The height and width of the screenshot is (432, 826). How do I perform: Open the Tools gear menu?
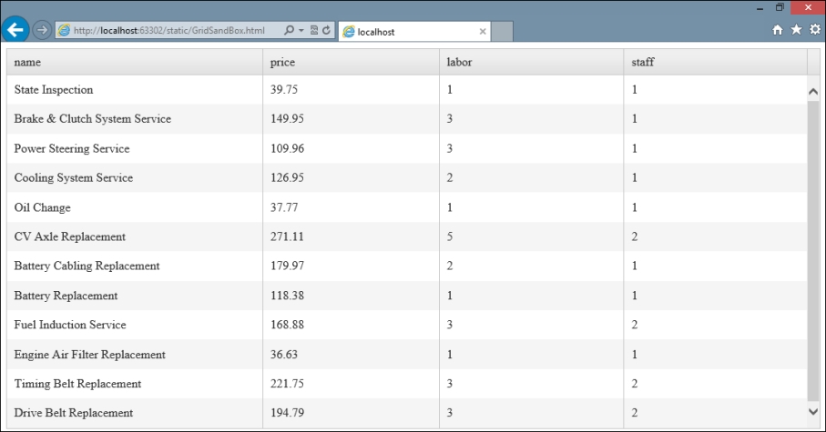point(815,29)
